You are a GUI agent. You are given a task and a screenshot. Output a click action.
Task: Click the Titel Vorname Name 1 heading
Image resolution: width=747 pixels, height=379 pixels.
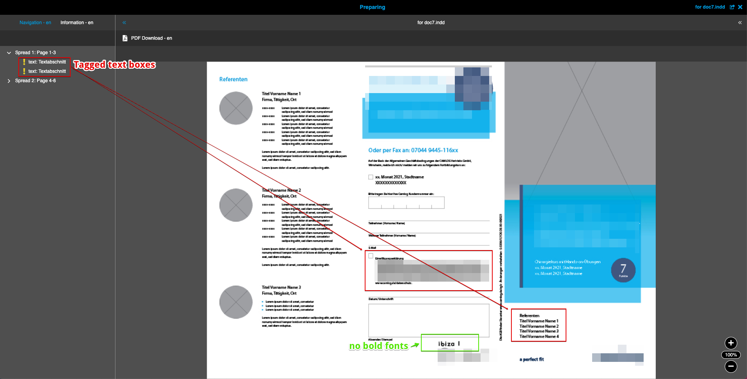281,94
